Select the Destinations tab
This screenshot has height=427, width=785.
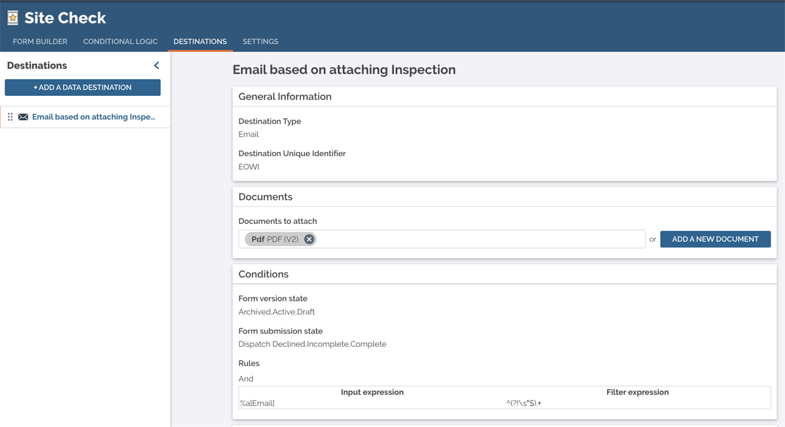(x=200, y=41)
